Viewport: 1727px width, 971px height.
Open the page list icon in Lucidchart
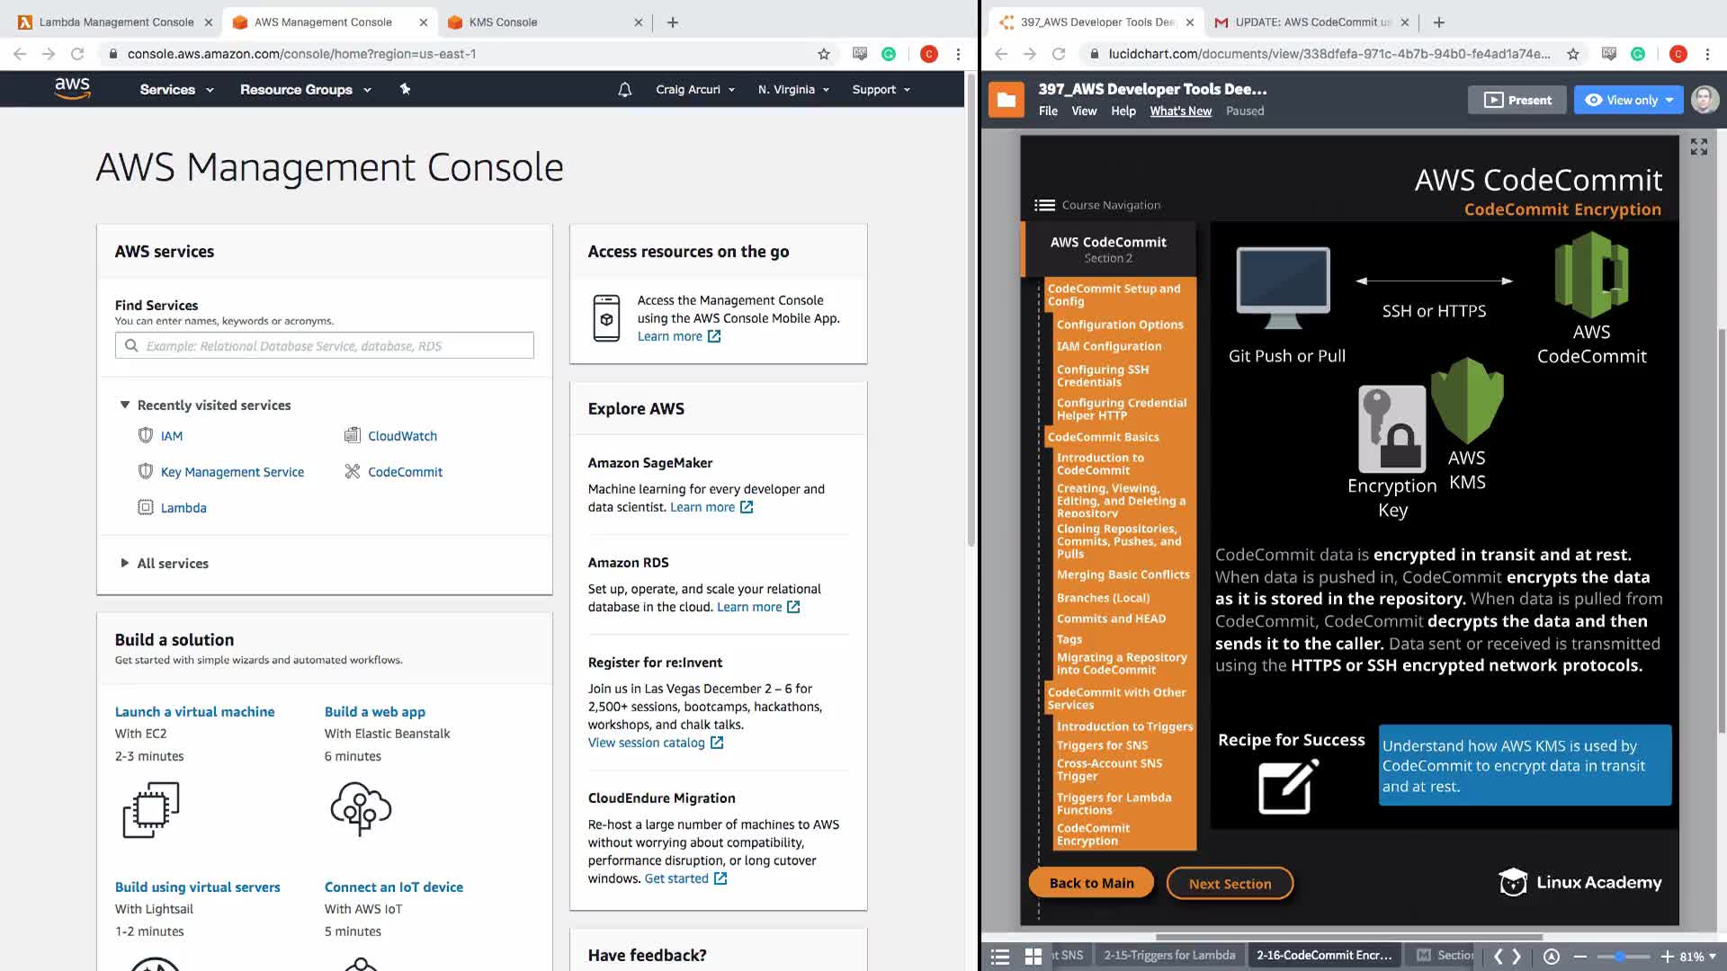click(x=1000, y=956)
